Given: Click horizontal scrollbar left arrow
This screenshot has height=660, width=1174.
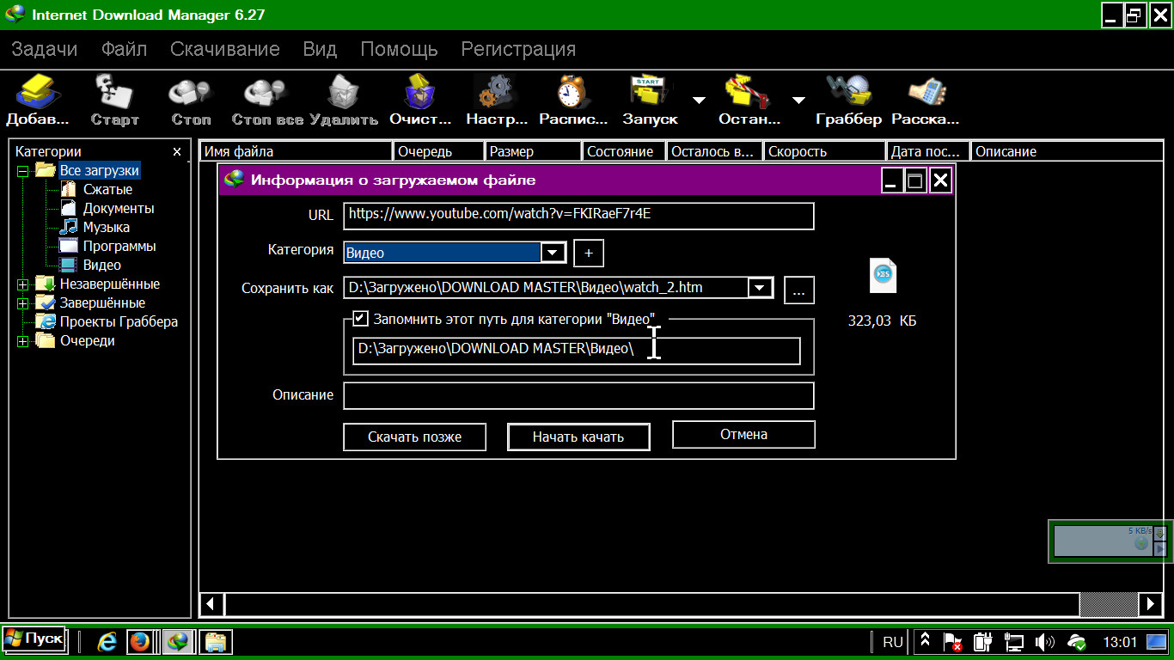Looking at the screenshot, I should (x=211, y=604).
